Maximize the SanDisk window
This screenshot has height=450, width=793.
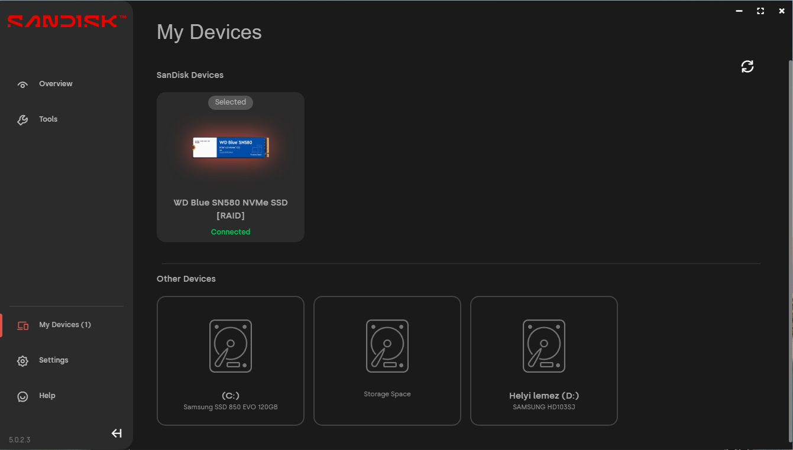coord(760,11)
